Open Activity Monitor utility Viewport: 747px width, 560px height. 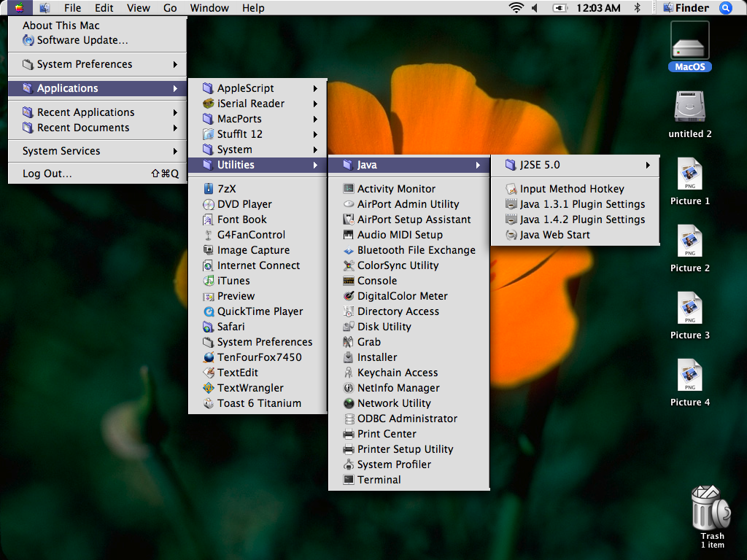(409, 189)
